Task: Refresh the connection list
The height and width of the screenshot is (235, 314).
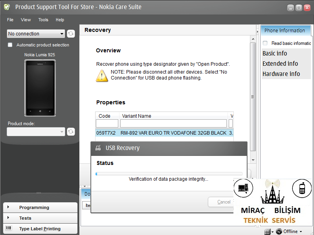Action: [x=71, y=34]
